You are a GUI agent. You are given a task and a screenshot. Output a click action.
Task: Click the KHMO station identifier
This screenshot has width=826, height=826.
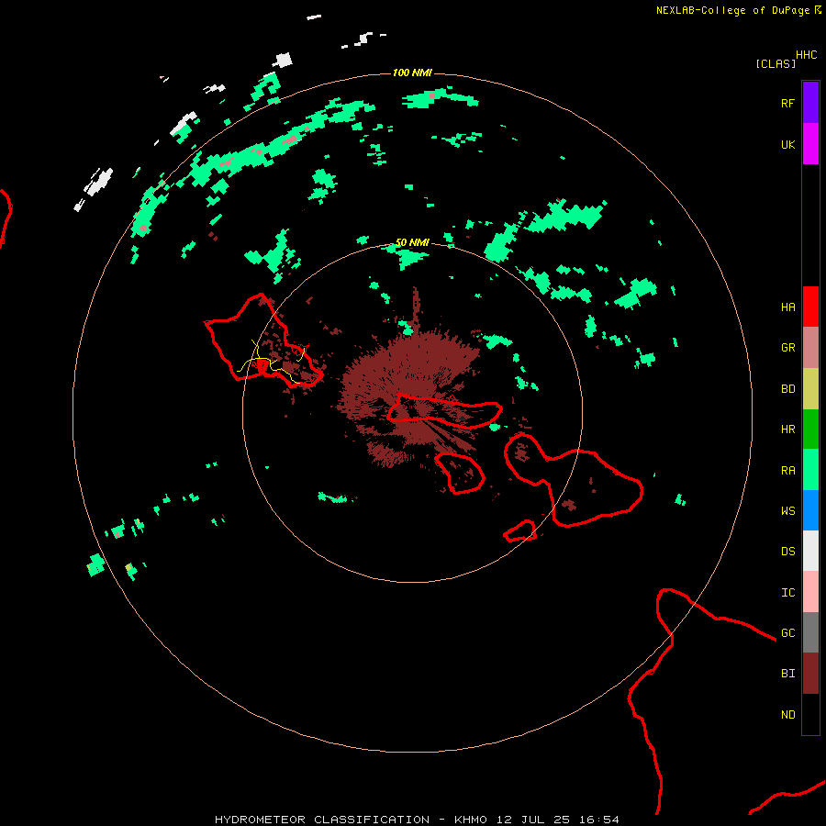(x=471, y=820)
